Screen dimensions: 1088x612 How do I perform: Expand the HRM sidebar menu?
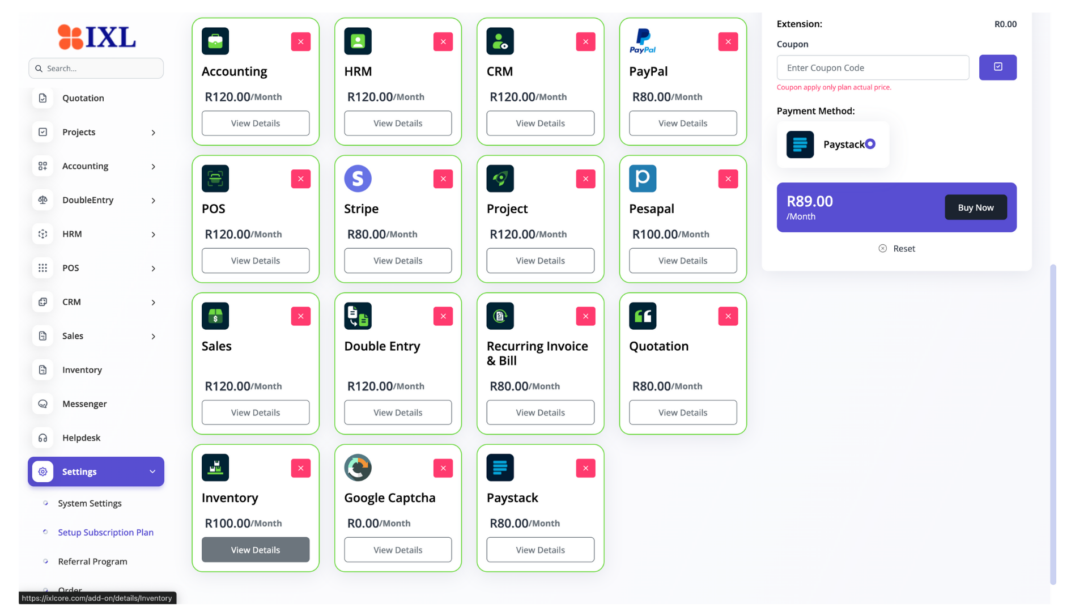point(96,234)
